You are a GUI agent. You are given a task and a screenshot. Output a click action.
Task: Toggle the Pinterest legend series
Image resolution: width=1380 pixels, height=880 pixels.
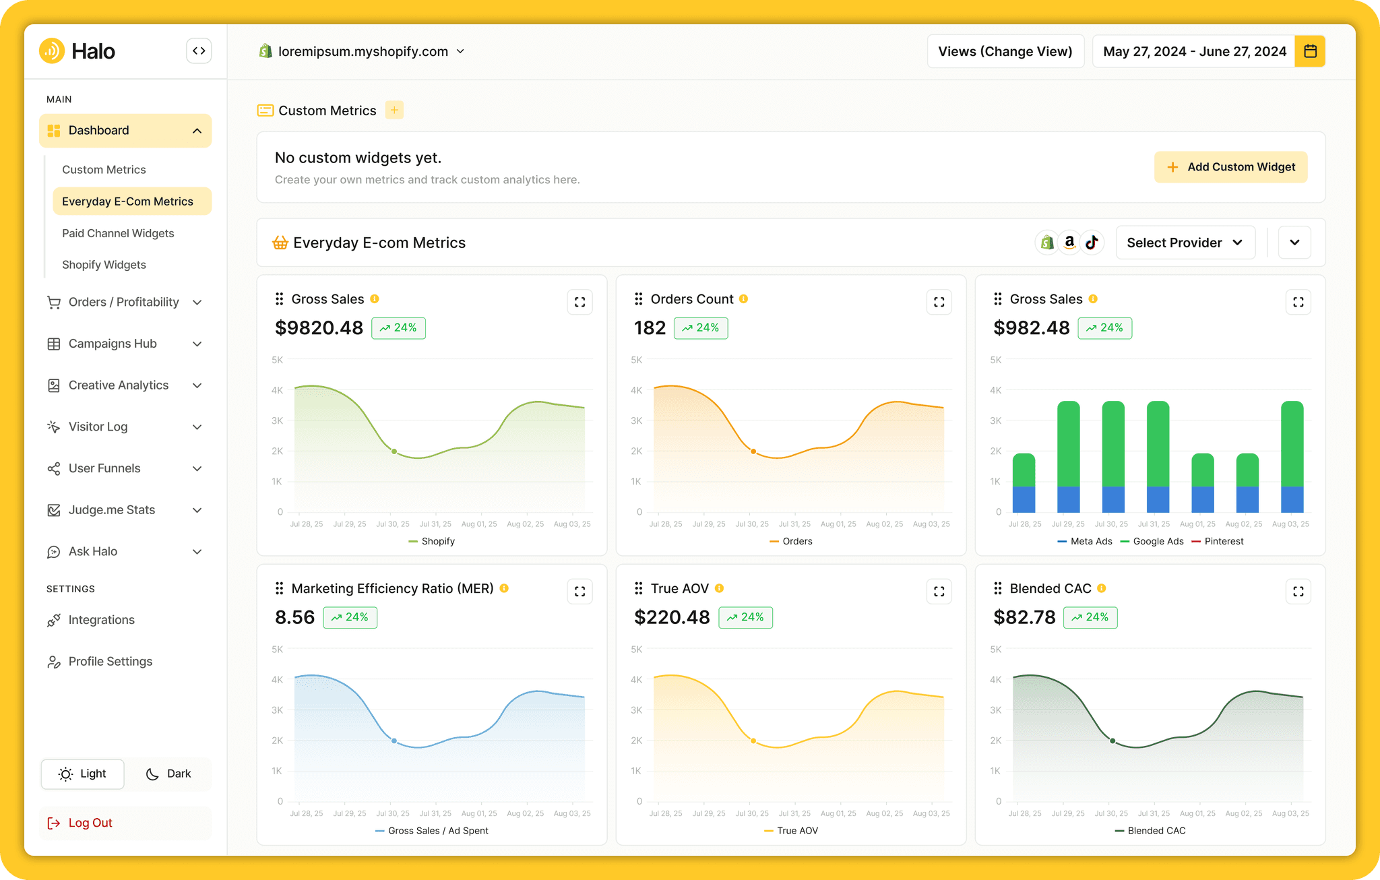pos(1217,541)
